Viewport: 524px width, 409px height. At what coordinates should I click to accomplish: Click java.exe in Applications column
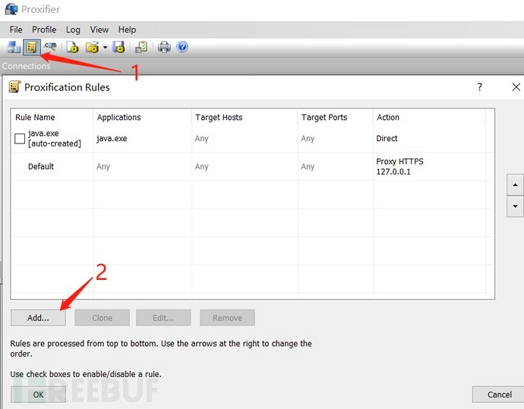click(x=112, y=139)
